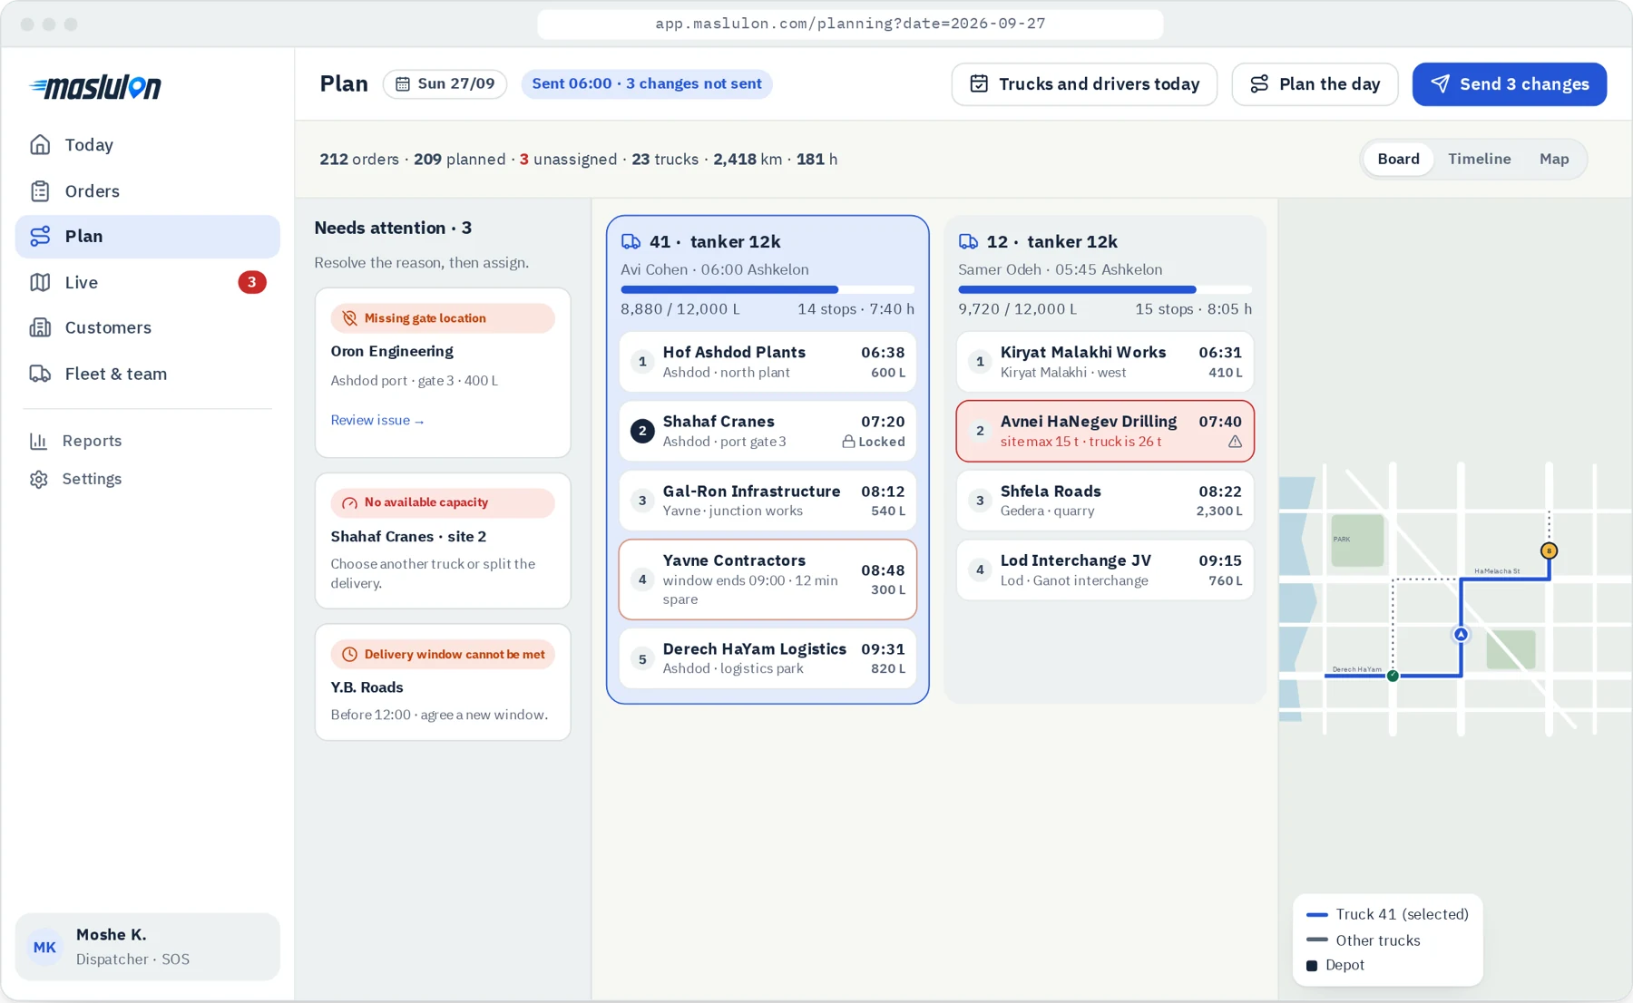Click the gauge icon on No available capacity tag
Viewport: 1633px width, 1003px height.
tap(349, 503)
